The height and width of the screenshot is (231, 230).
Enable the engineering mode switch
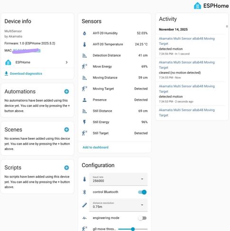(x=142, y=218)
